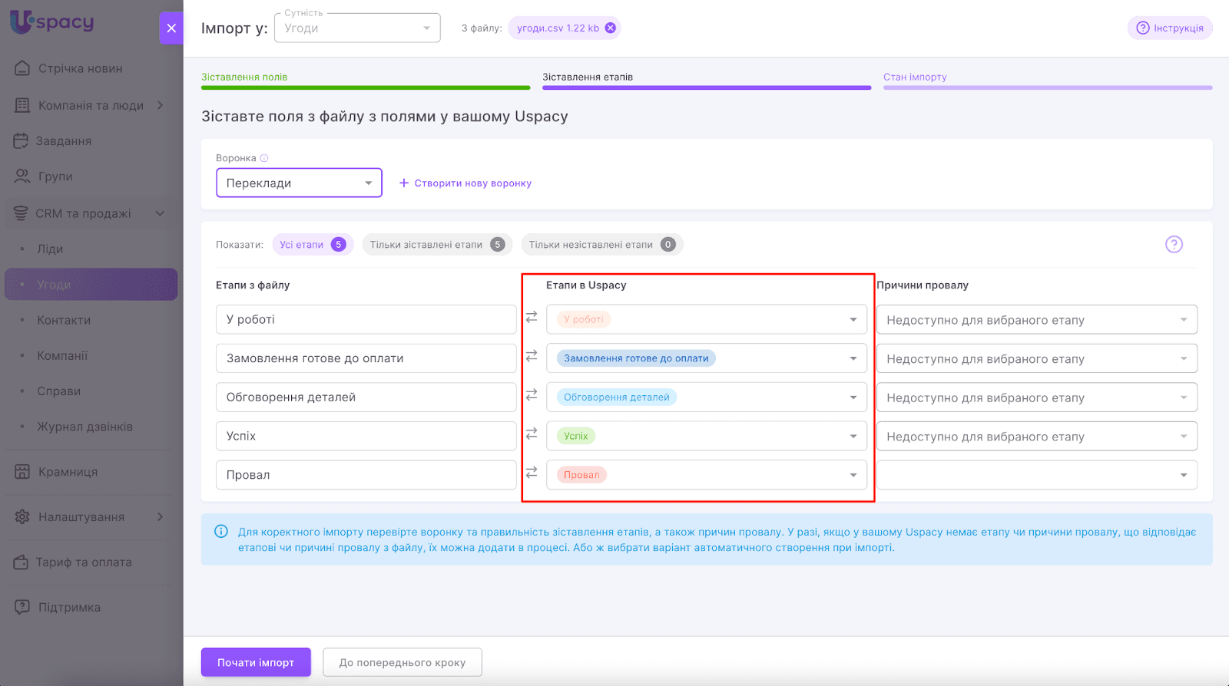Click the Замовлення готове до оплати file stage field

tap(366, 358)
